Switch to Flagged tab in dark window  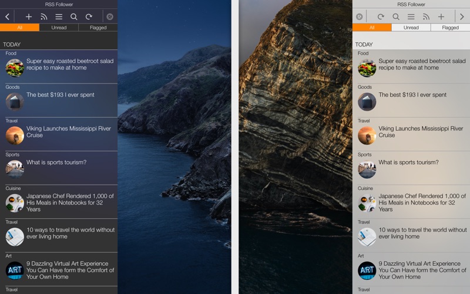tap(98, 28)
